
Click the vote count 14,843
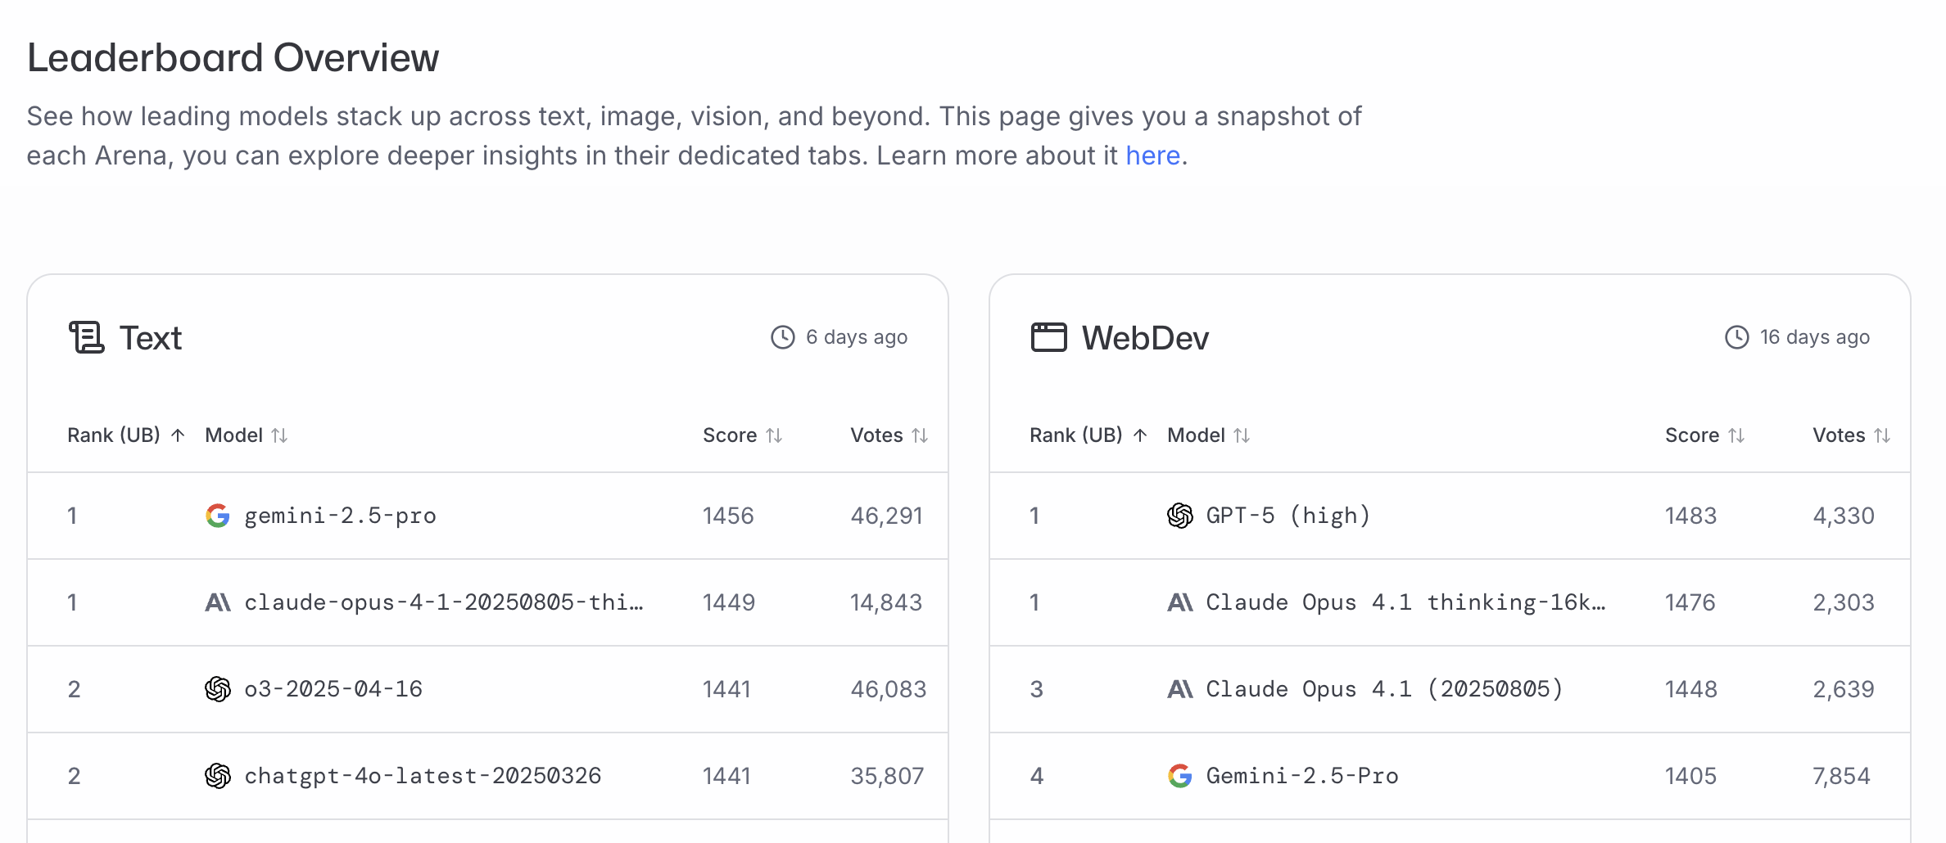pos(886,602)
